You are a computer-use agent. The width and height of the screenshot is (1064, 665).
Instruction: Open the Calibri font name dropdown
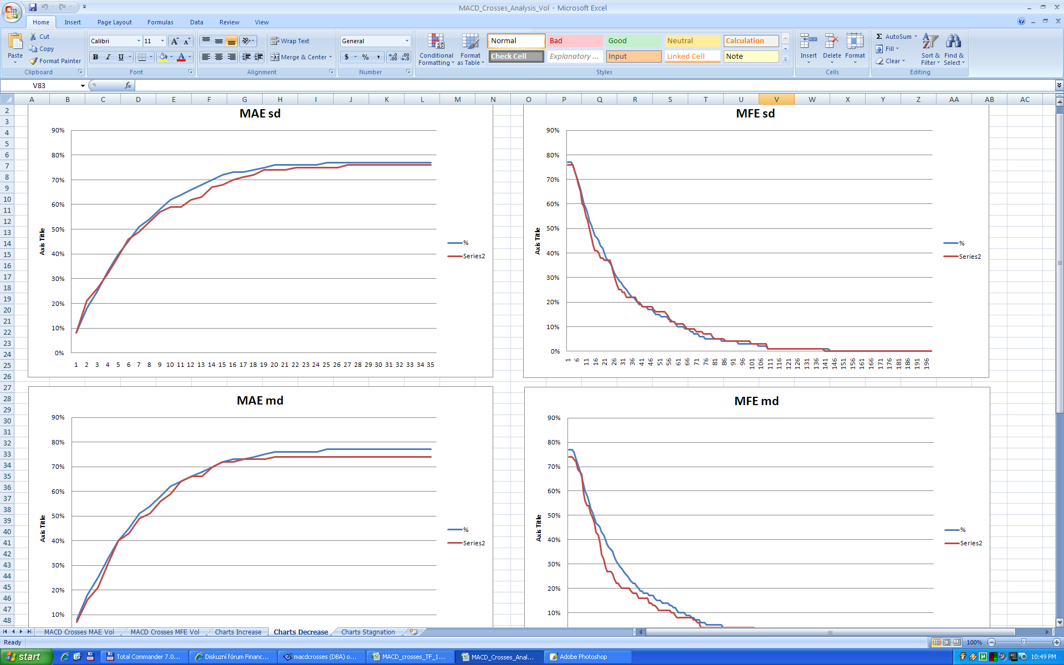coord(139,41)
